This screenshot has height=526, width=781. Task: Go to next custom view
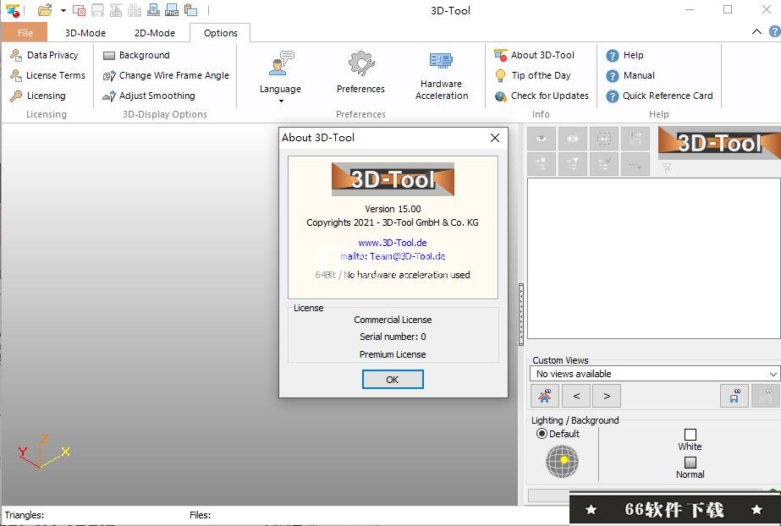click(607, 396)
